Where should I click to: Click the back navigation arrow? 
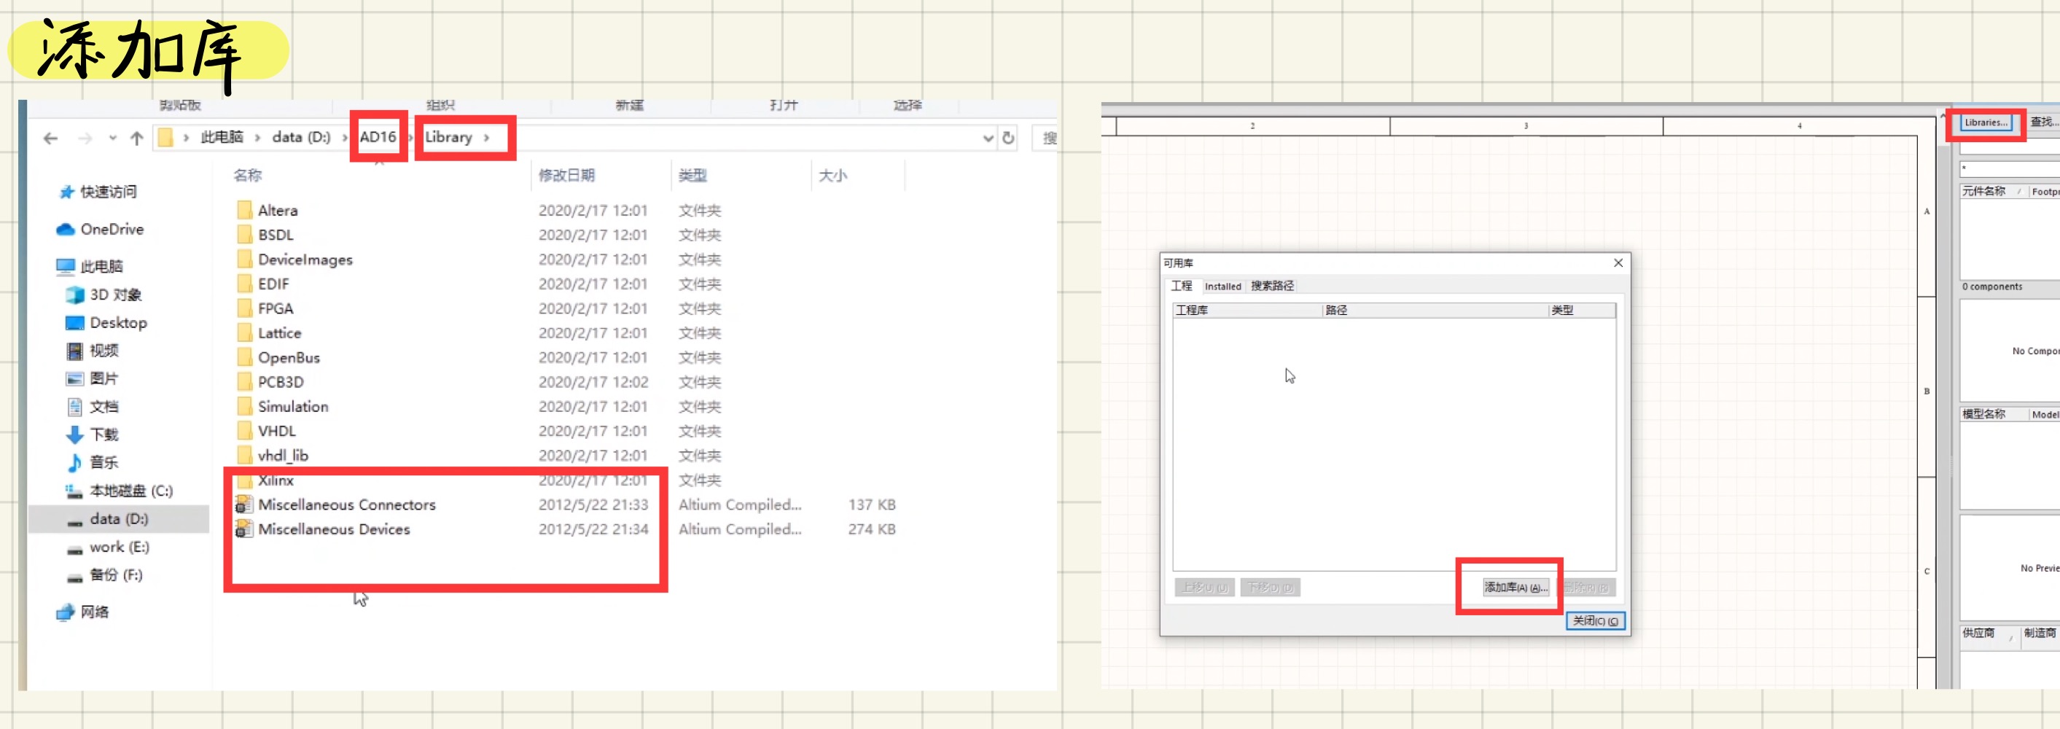[50, 138]
